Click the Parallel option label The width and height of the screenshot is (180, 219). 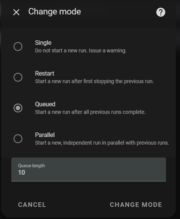45,135
